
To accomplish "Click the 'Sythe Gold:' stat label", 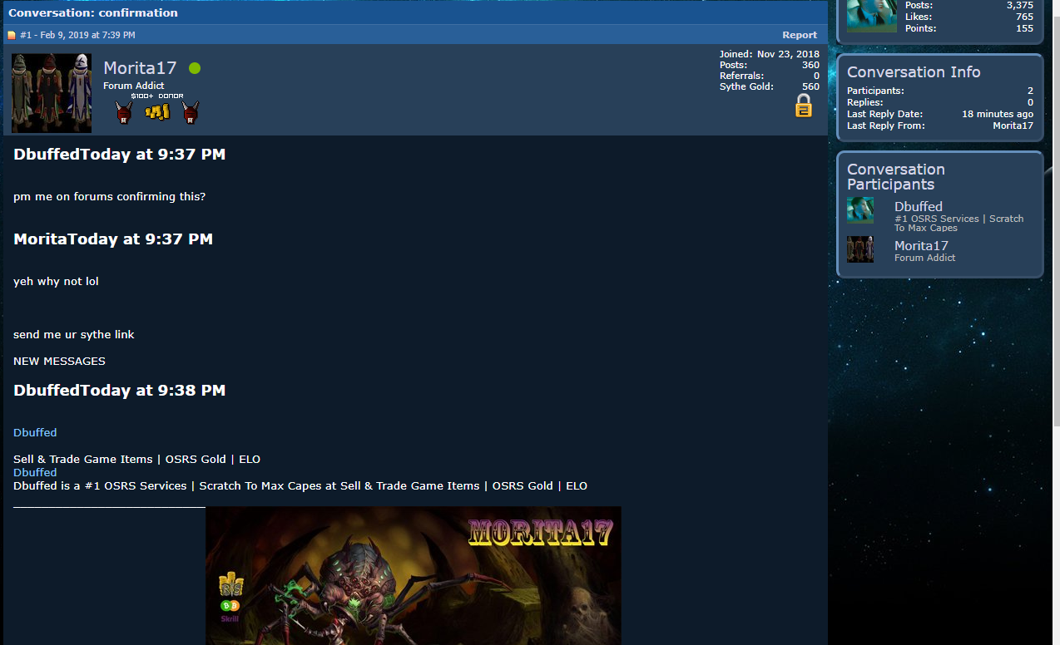I will tap(746, 86).
